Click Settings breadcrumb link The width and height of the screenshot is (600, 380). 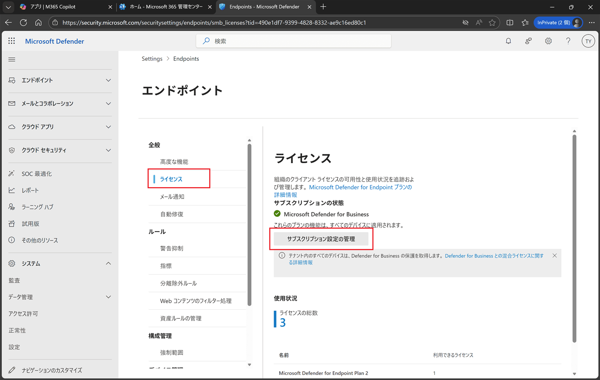(152, 58)
